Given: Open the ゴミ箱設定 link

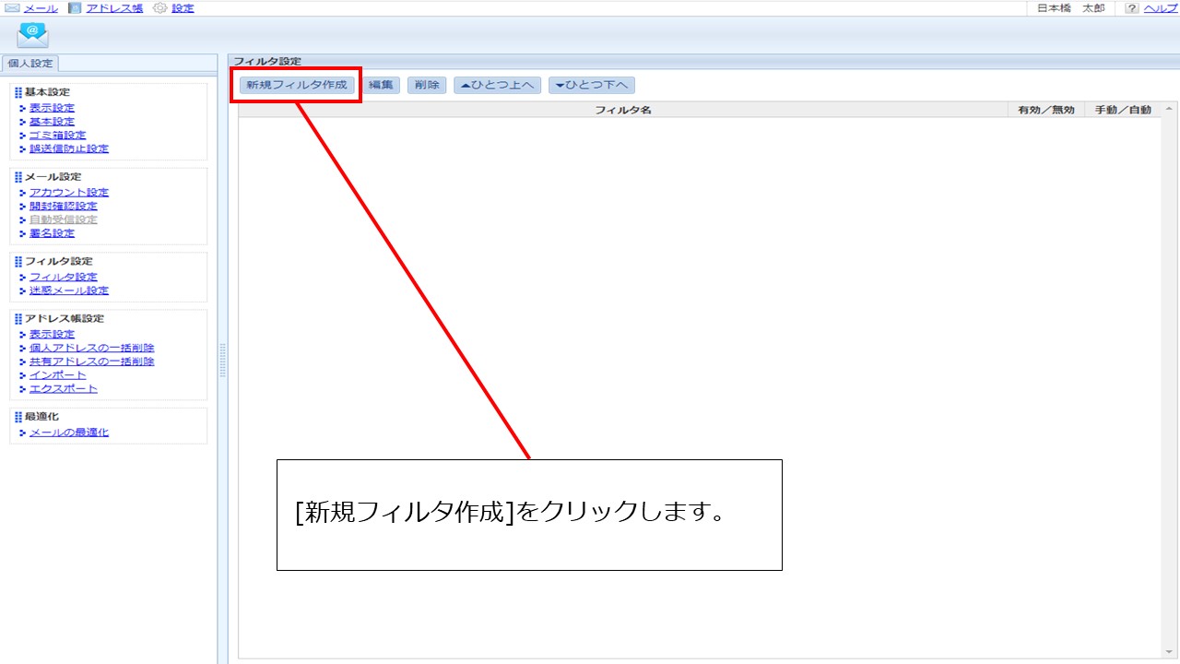Looking at the screenshot, I should [x=57, y=136].
